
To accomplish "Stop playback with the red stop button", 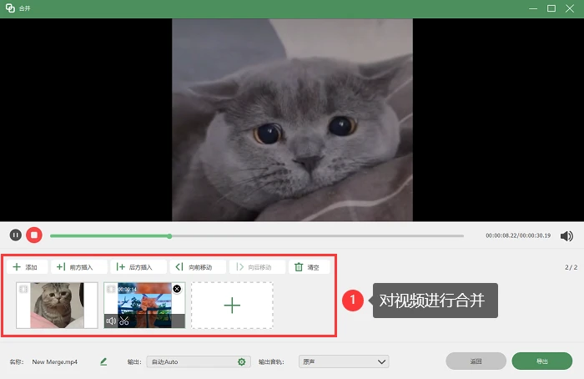I will [x=34, y=235].
